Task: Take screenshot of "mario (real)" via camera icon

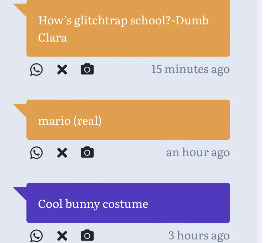Action: click(87, 153)
